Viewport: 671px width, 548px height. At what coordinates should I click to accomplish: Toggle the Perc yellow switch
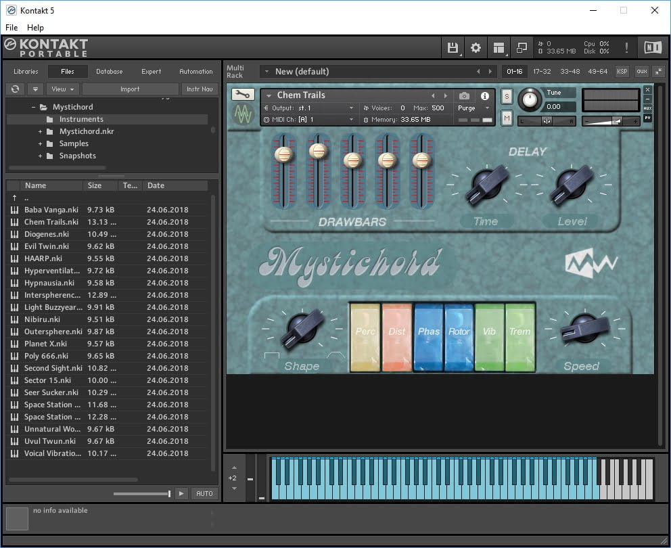point(365,337)
